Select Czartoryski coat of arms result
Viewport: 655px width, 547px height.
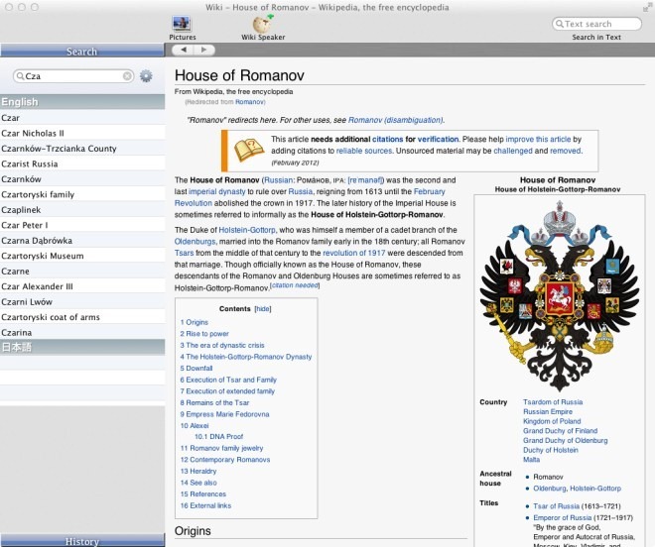82,317
